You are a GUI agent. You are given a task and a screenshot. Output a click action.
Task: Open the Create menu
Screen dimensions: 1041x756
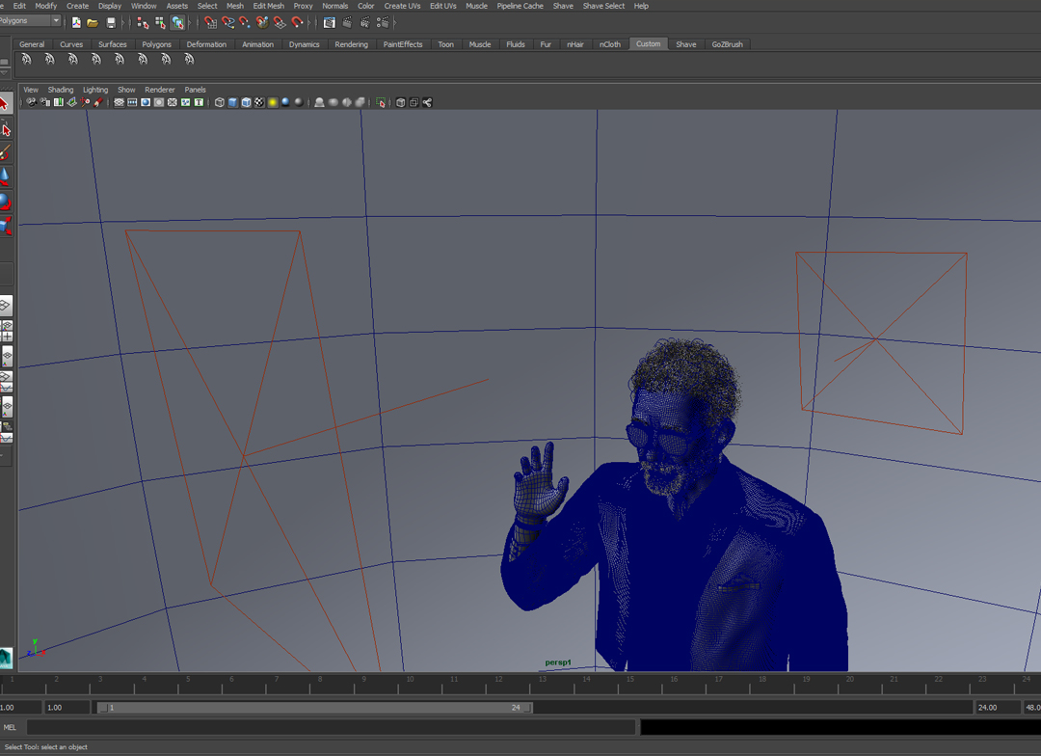(78, 6)
